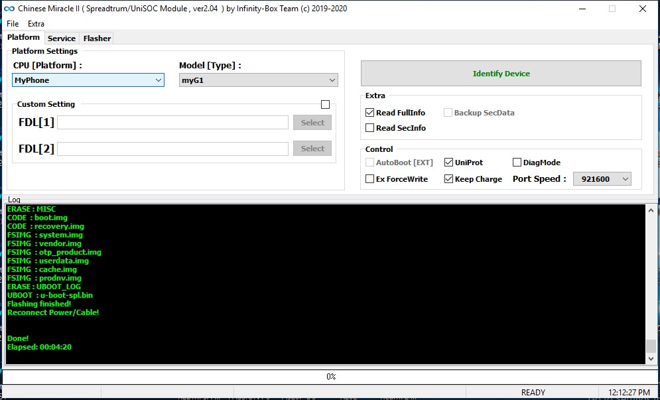This screenshot has width=660, height=400.
Task: Click the 'FSIMG : vendor.img' log line
Action: tap(44, 244)
